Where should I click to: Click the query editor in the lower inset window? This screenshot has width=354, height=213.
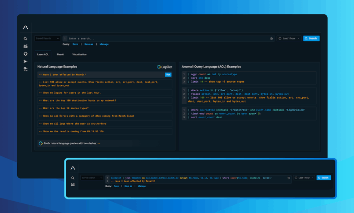198,179
